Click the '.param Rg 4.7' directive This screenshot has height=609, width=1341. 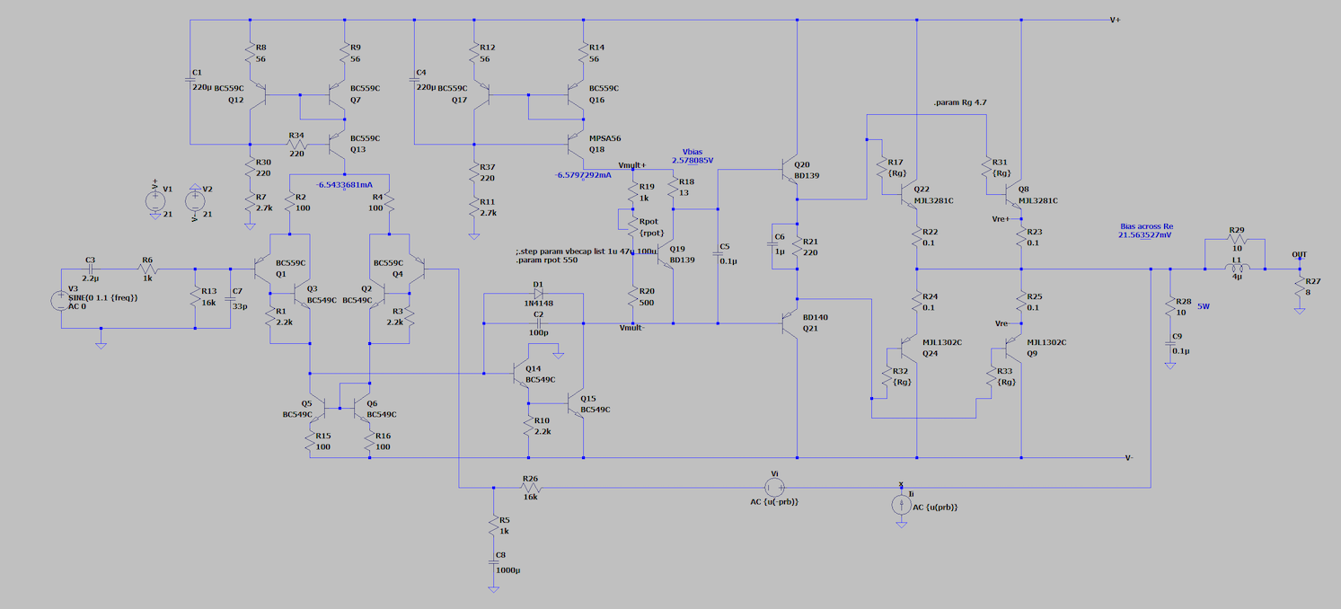coord(960,103)
